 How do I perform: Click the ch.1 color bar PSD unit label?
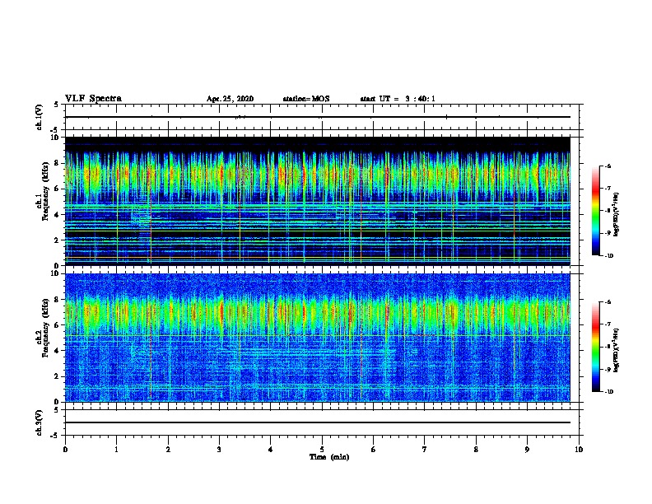click(x=616, y=214)
